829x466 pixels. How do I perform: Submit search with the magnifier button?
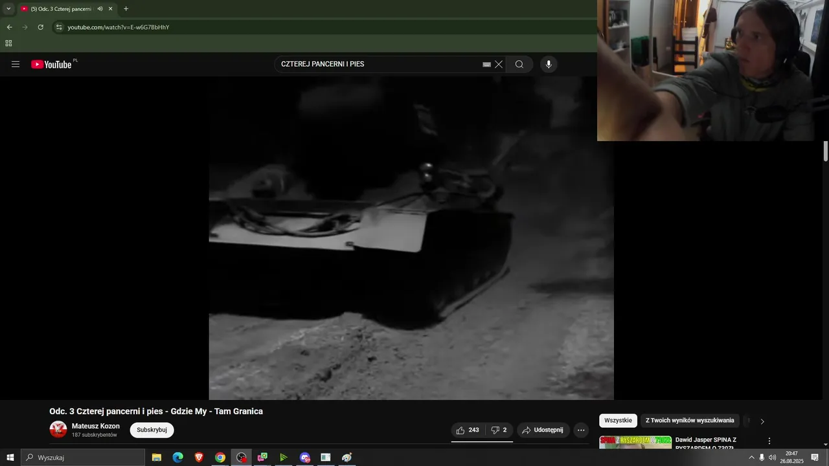[x=519, y=64]
